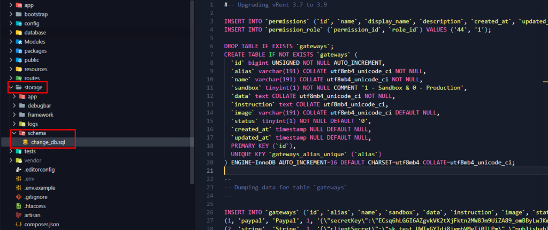Click the config folder icon

click(19, 24)
